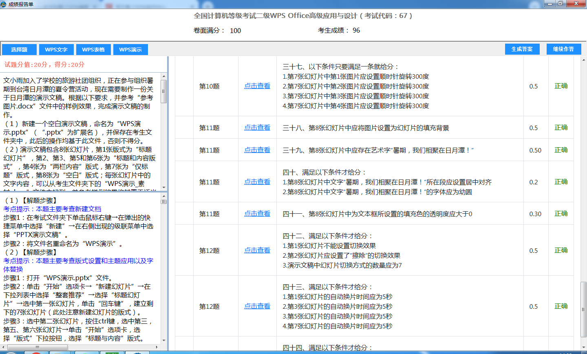The image size is (587, 354).
Task: Click the （1）【解题步骤】 heading
Action: pyautogui.click(x=31, y=200)
